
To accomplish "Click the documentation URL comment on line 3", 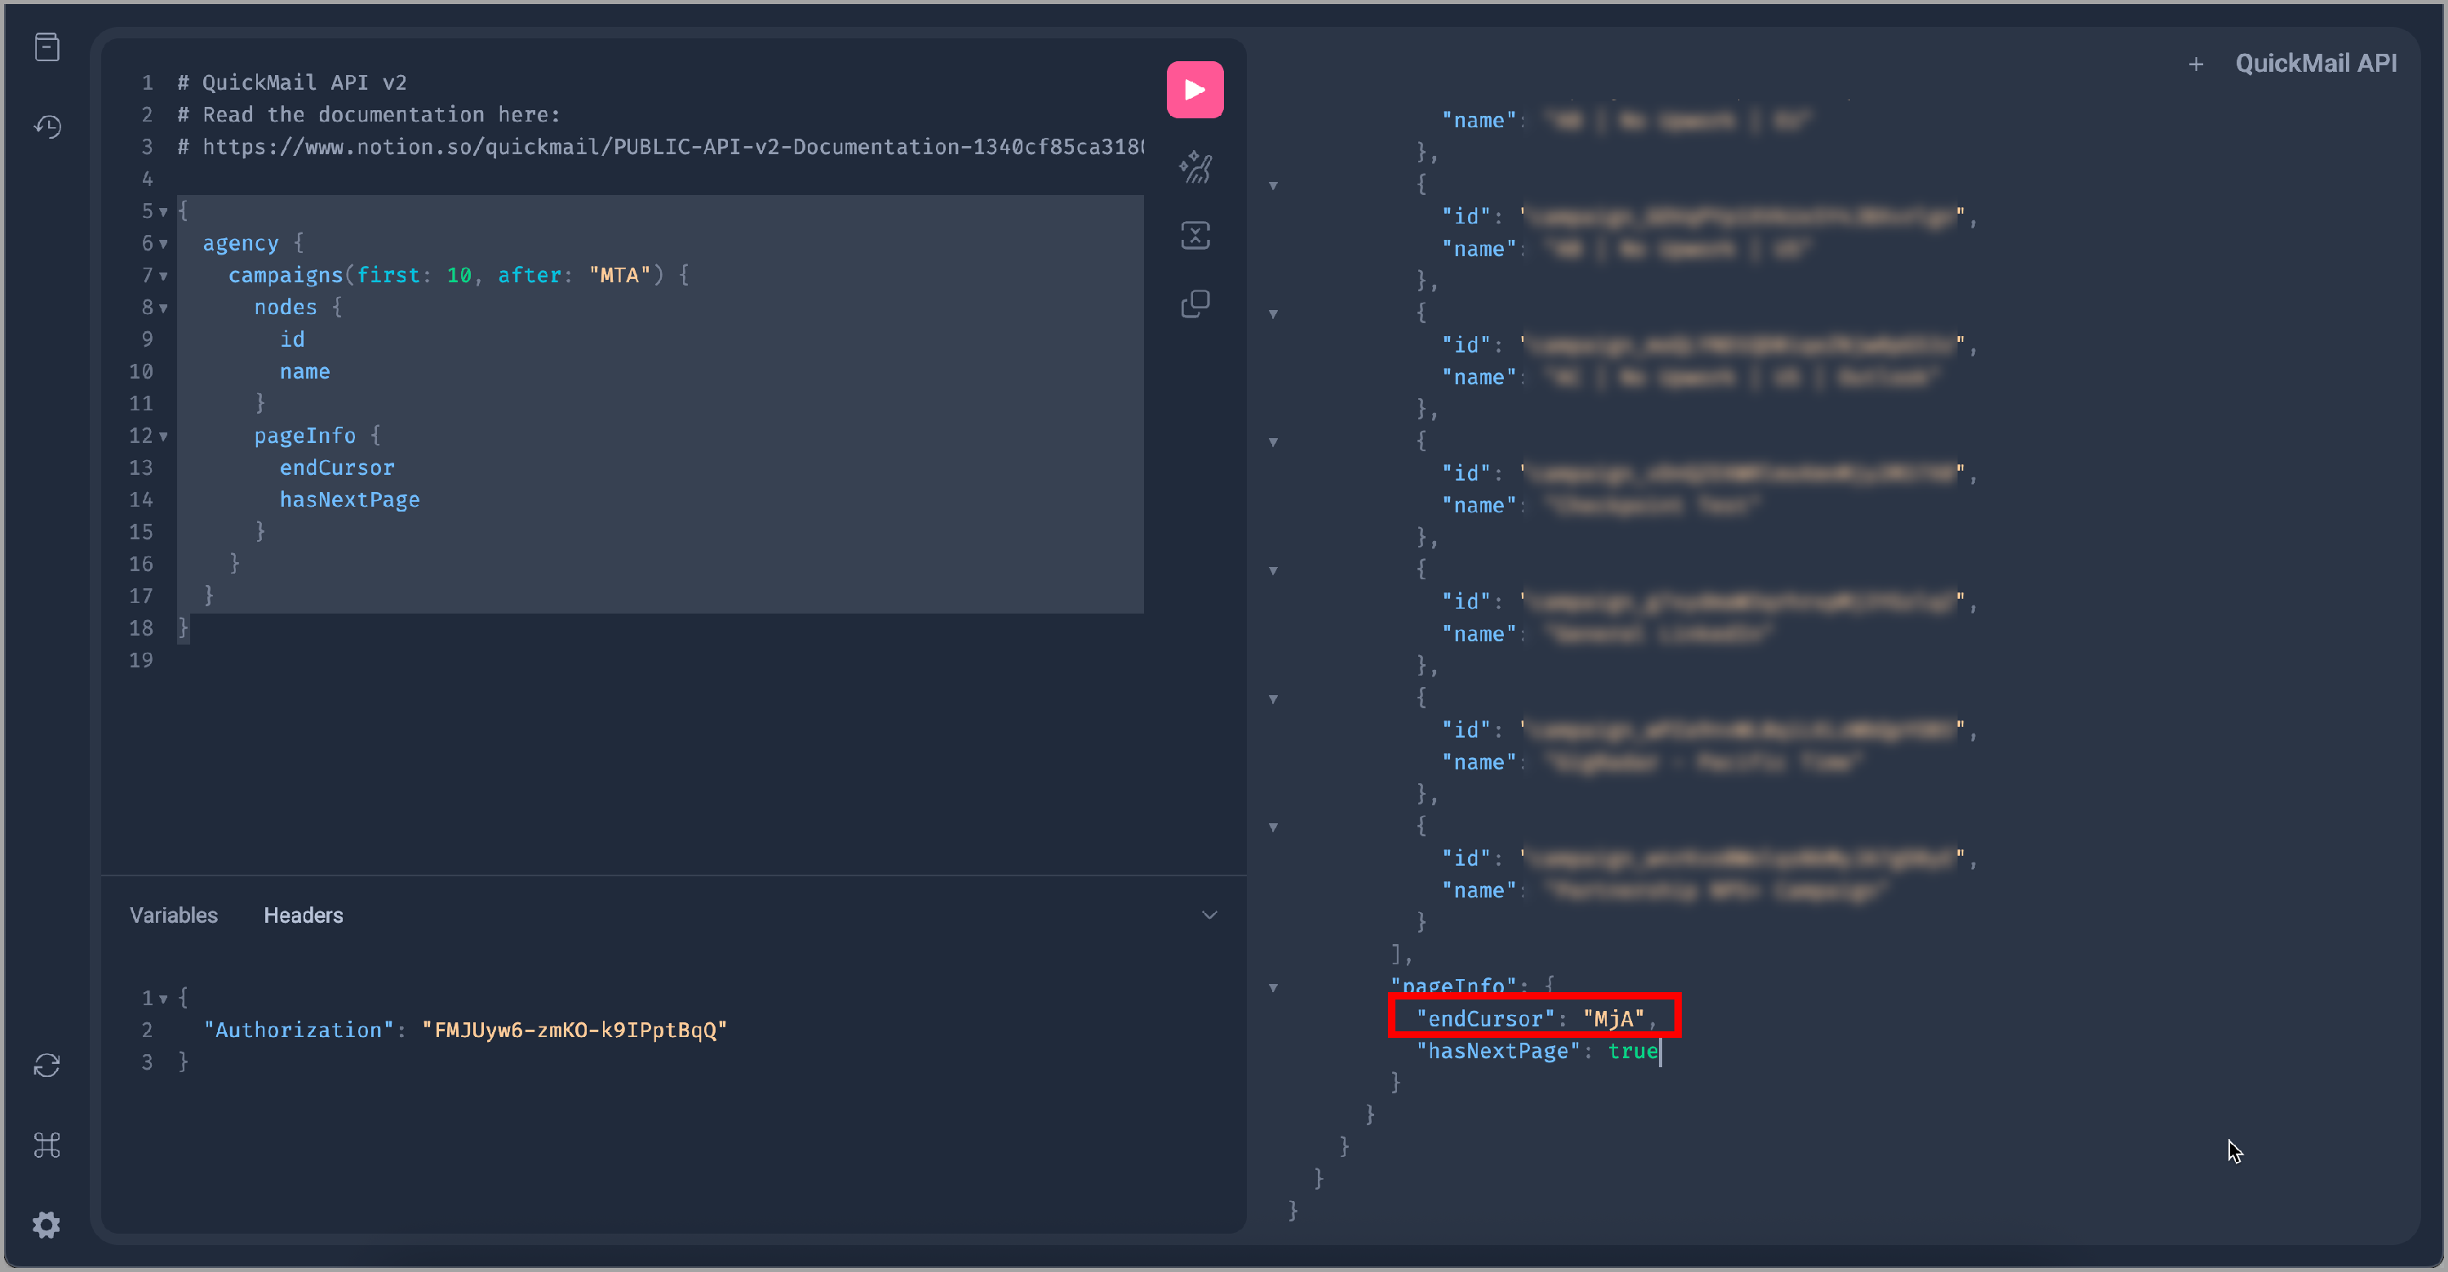I will pyautogui.click(x=660, y=146).
